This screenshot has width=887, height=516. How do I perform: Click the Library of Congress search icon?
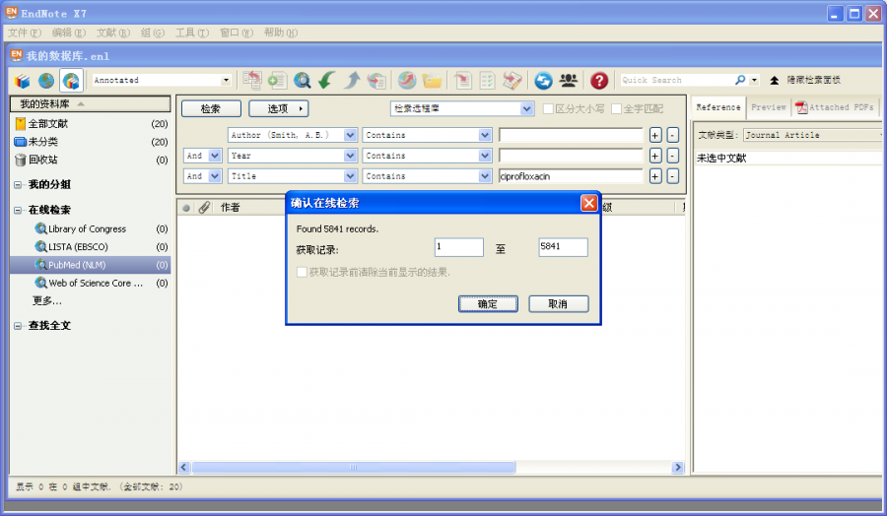pos(40,228)
